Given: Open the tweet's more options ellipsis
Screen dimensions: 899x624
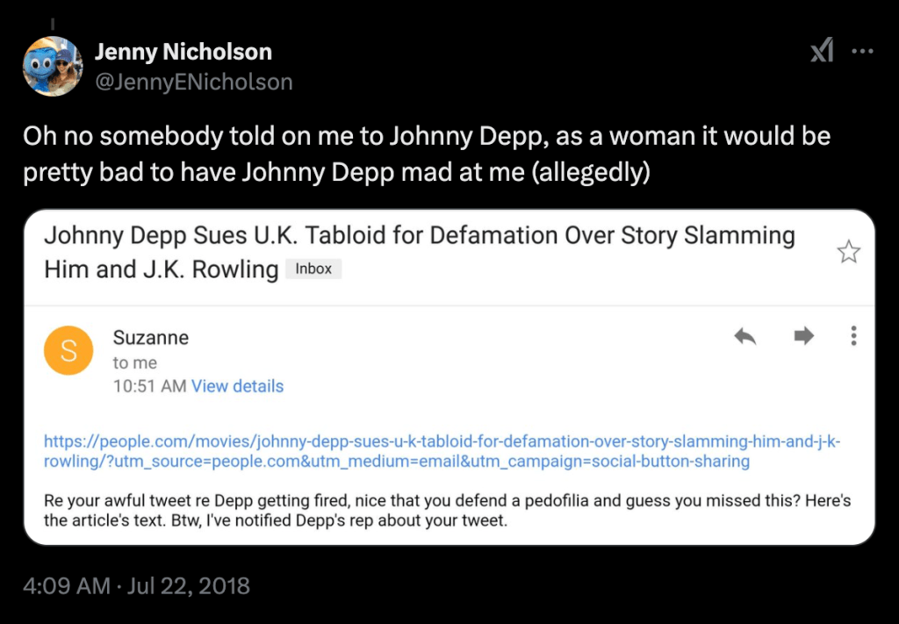Looking at the screenshot, I should (x=863, y=52).
